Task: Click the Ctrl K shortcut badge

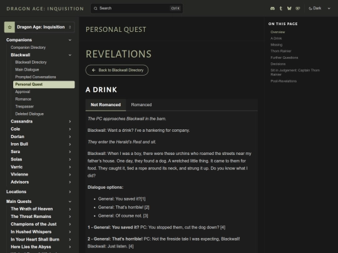Action: [175, 8]
